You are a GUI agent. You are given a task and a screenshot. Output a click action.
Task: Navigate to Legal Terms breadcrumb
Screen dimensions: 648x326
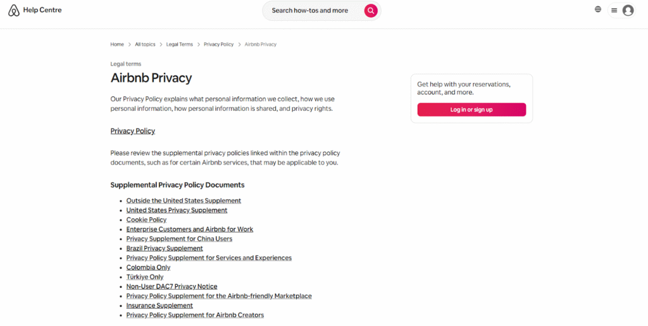180,44
